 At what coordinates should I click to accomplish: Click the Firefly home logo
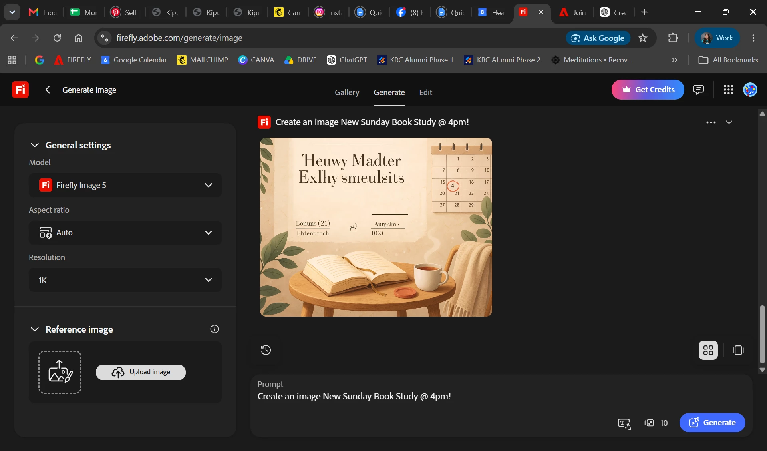(x=20, y=90)
